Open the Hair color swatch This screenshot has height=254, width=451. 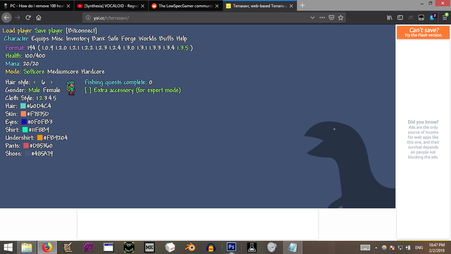[23, 106]
